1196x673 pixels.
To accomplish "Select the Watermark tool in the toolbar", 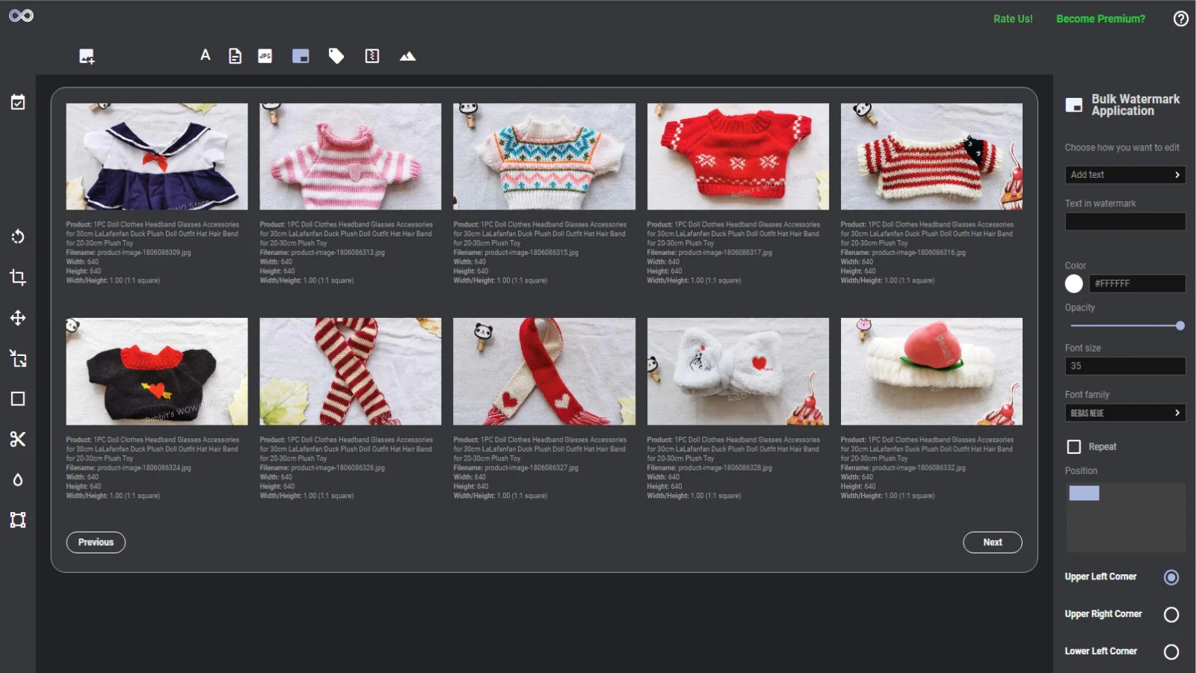I will point(300,55).
